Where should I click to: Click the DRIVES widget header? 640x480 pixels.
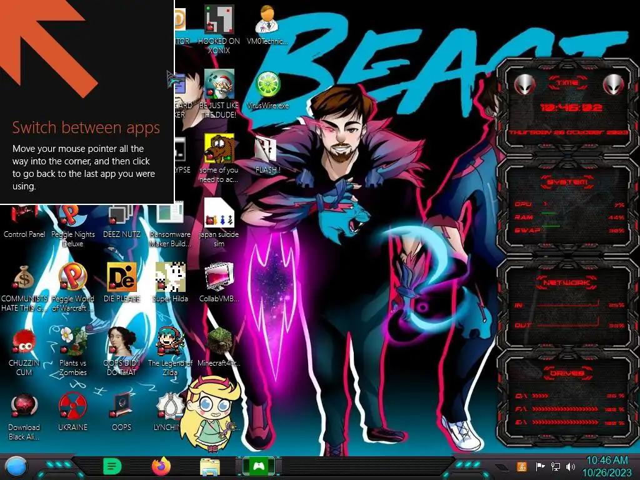(x=567, y=373)
